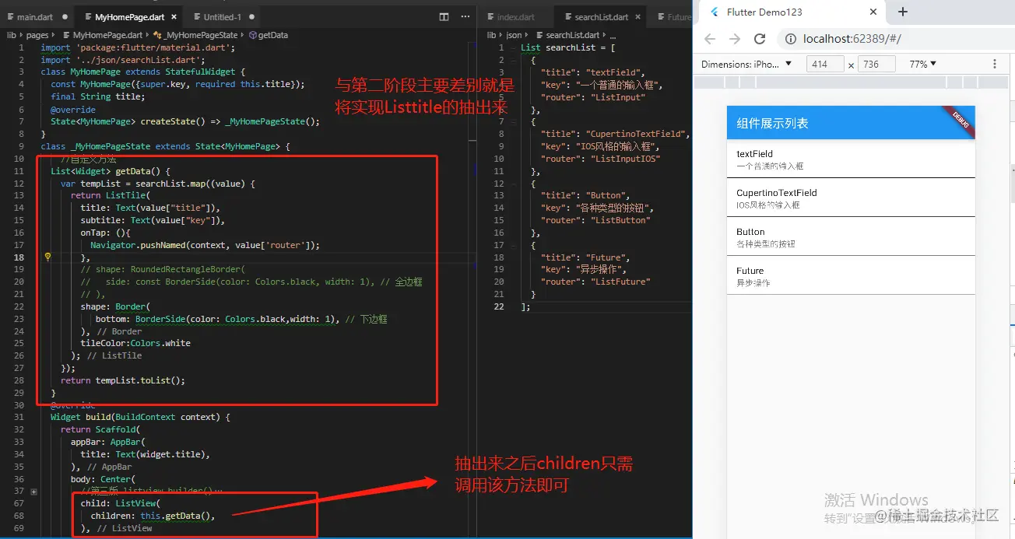The height and width of the screenshot is (539, 1015).
Task: Click the pages breadcrumb
Action: coord(37,35)
